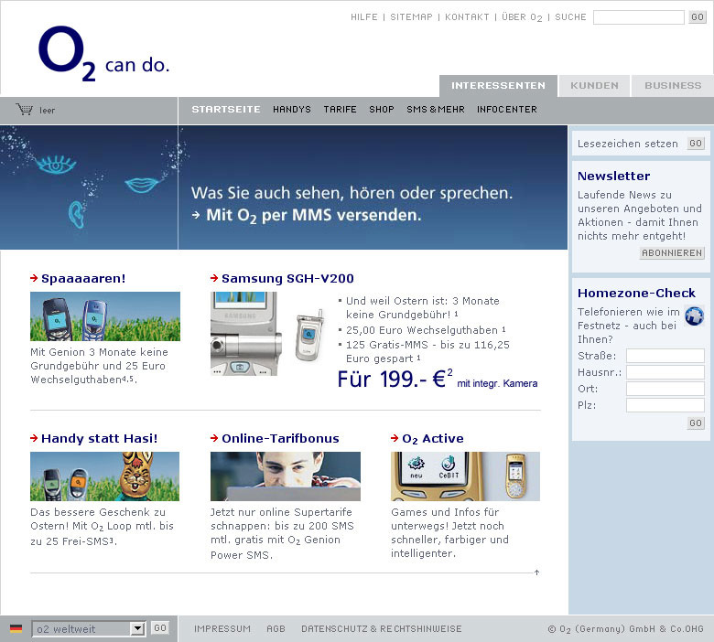
Task: Click red arrow beside Handy statt Hasi!
Action: pos(34,438)
